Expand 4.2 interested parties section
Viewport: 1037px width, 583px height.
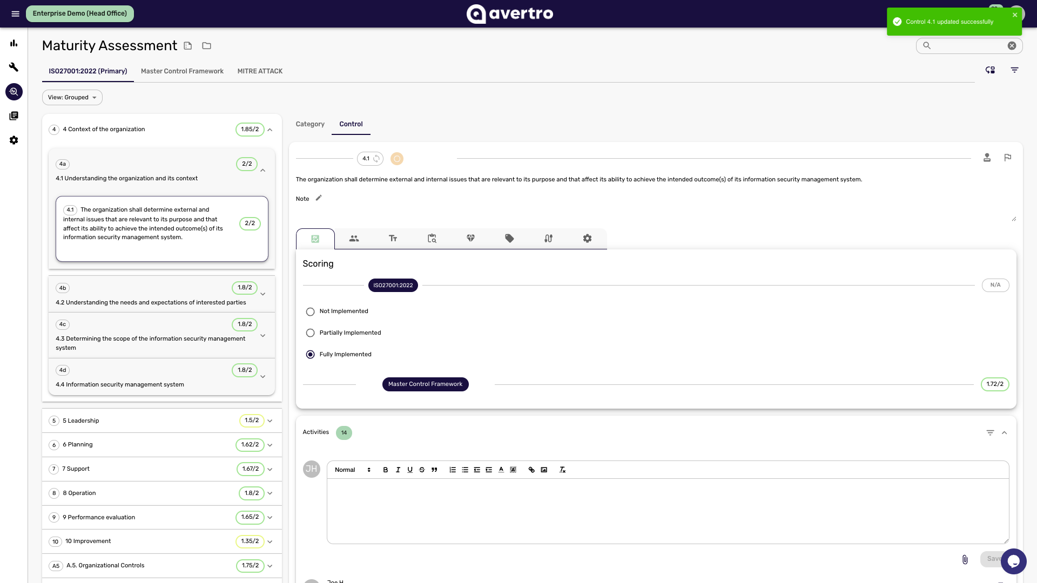click(x=263, y=294)
